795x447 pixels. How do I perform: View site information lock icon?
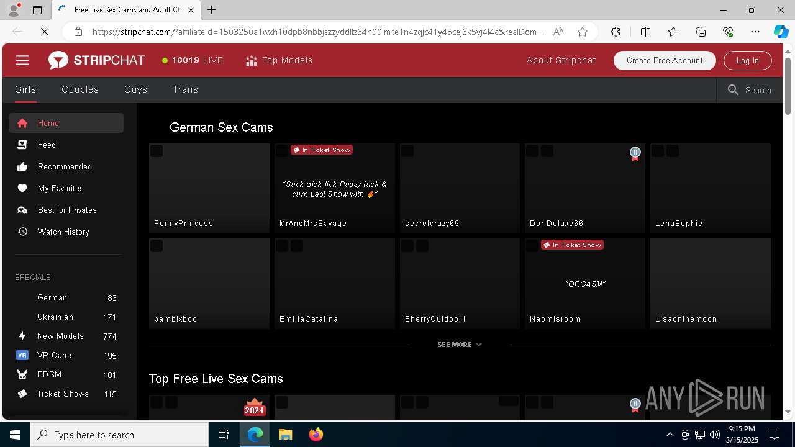(x=78, y=32)
